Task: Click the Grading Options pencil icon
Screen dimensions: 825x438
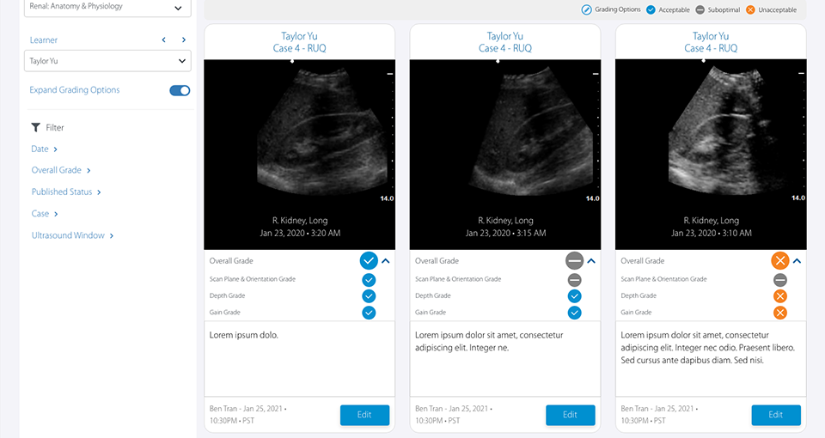Action: click(586, 9)
